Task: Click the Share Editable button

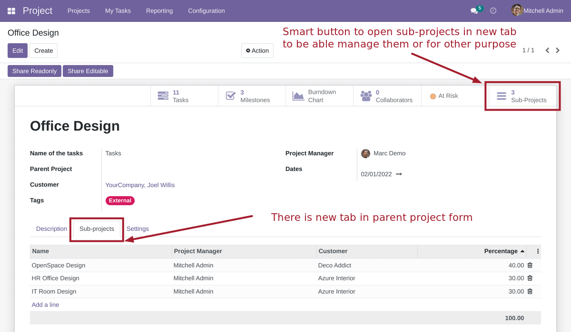Action: (88, 71)
